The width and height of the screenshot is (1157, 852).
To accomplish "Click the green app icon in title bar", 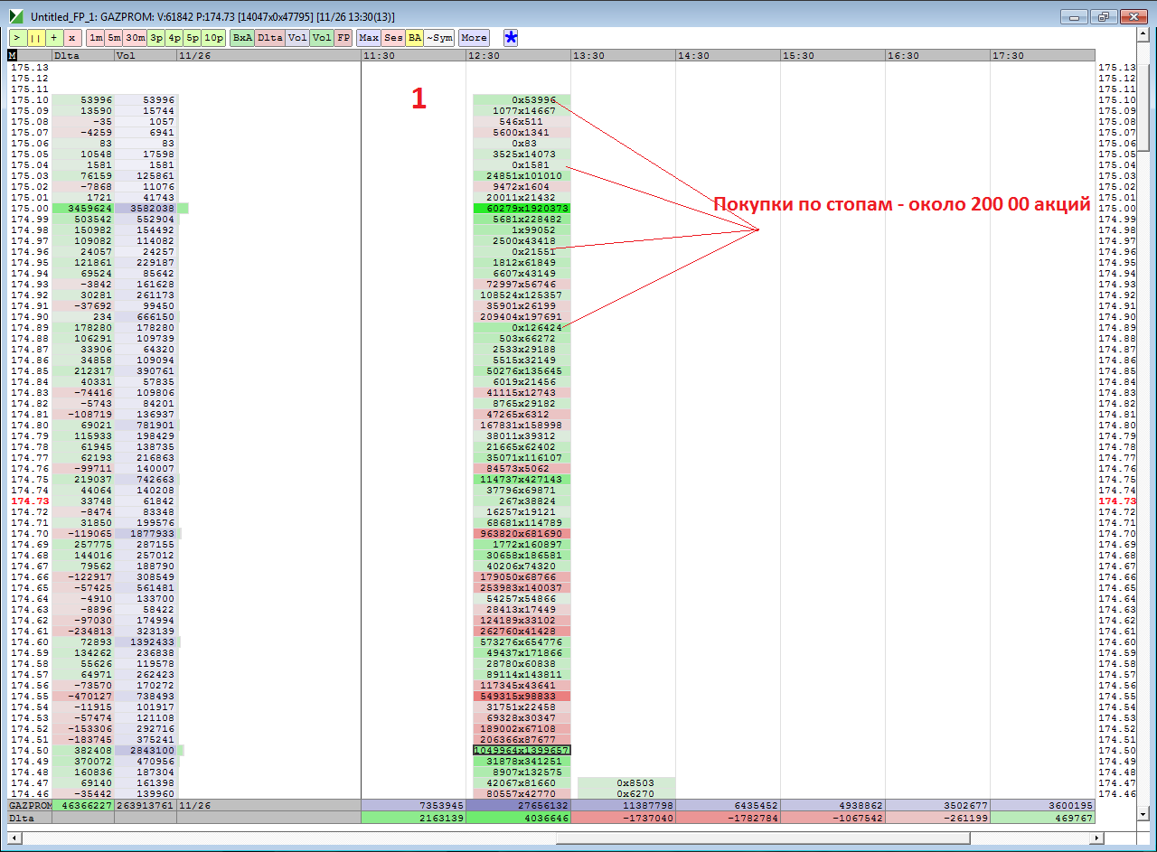I will coord(15,16).
